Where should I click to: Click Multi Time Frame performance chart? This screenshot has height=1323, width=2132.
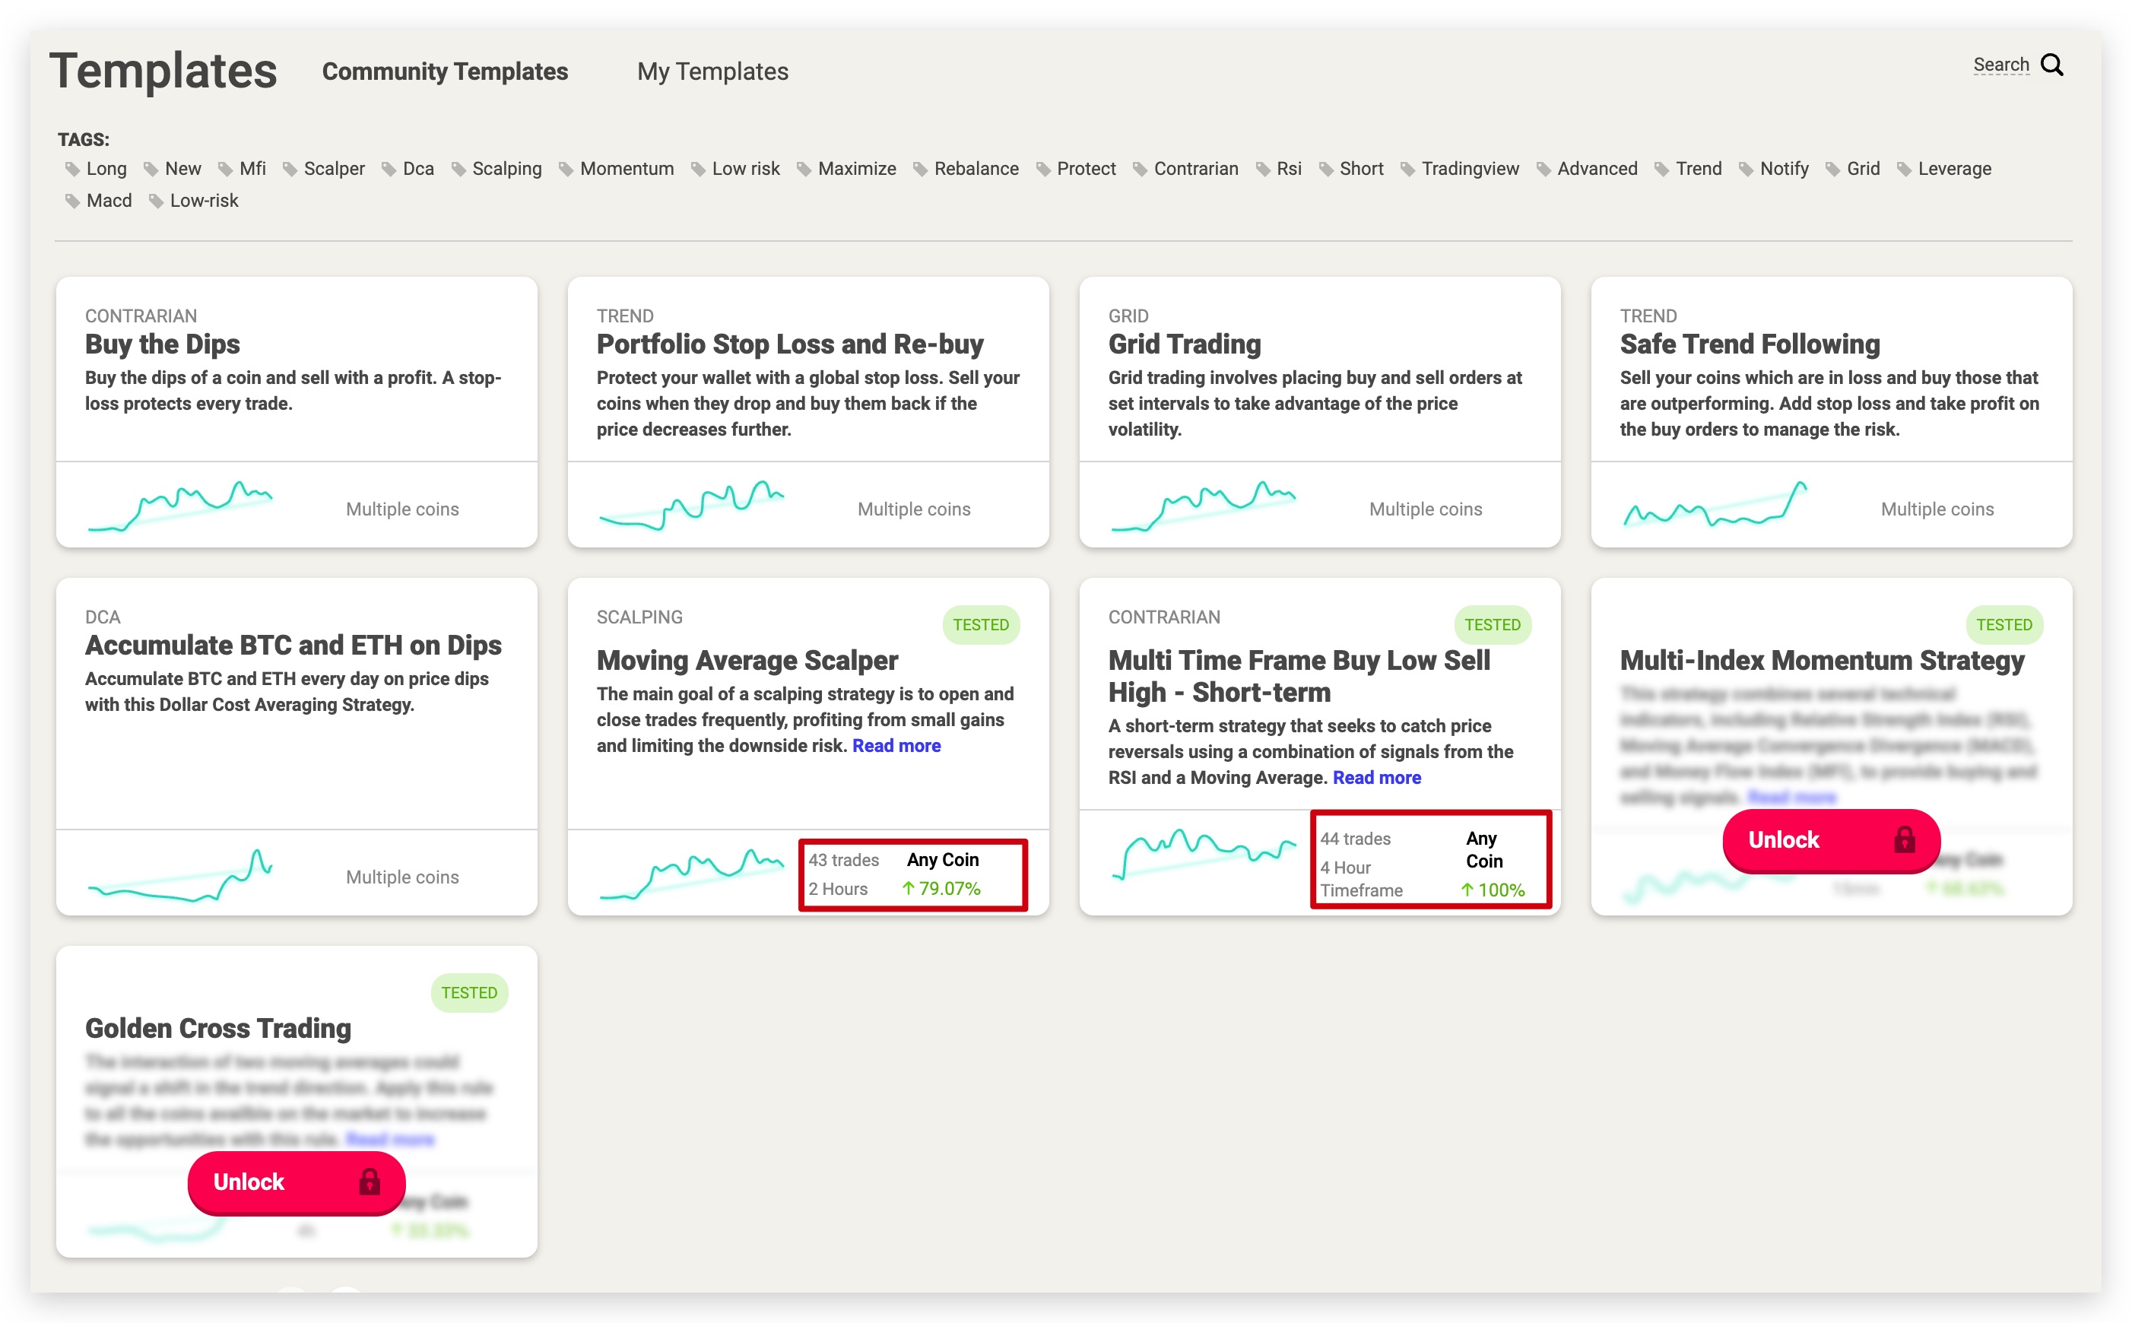pos(1203,853)
